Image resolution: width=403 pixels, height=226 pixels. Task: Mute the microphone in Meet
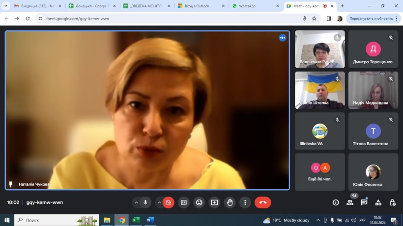[x=145, y=202]
